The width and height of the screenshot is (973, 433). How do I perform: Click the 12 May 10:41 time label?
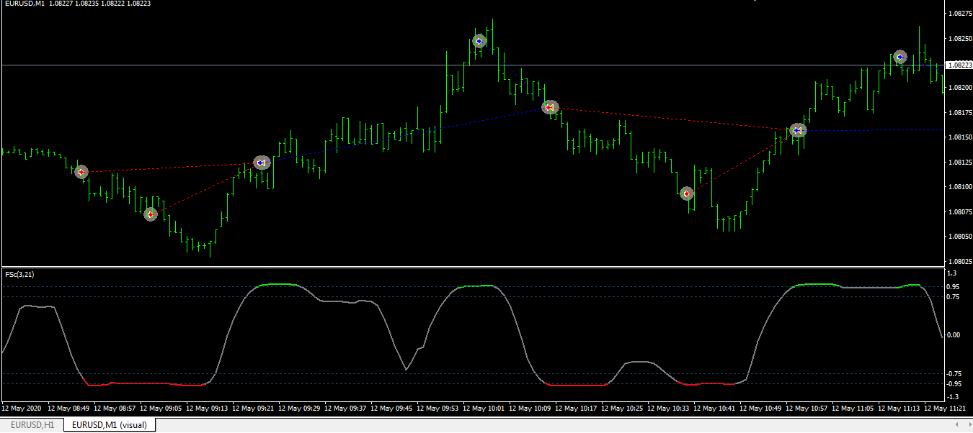(716, 408)
